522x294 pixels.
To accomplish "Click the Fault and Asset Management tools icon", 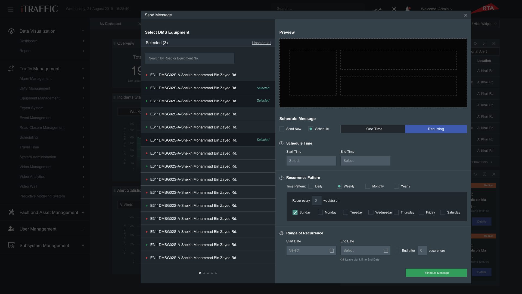I will click(11, 212).
